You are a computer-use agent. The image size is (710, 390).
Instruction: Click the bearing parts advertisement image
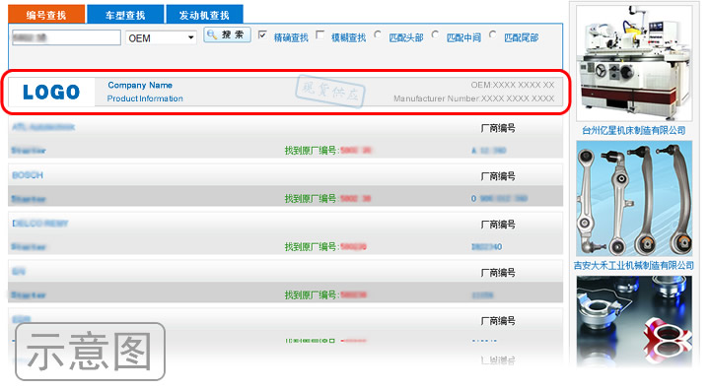[634, 321]
